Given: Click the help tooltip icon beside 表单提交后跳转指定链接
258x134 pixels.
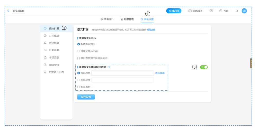Looking at the screenshot, I should (x=109, y=67).
